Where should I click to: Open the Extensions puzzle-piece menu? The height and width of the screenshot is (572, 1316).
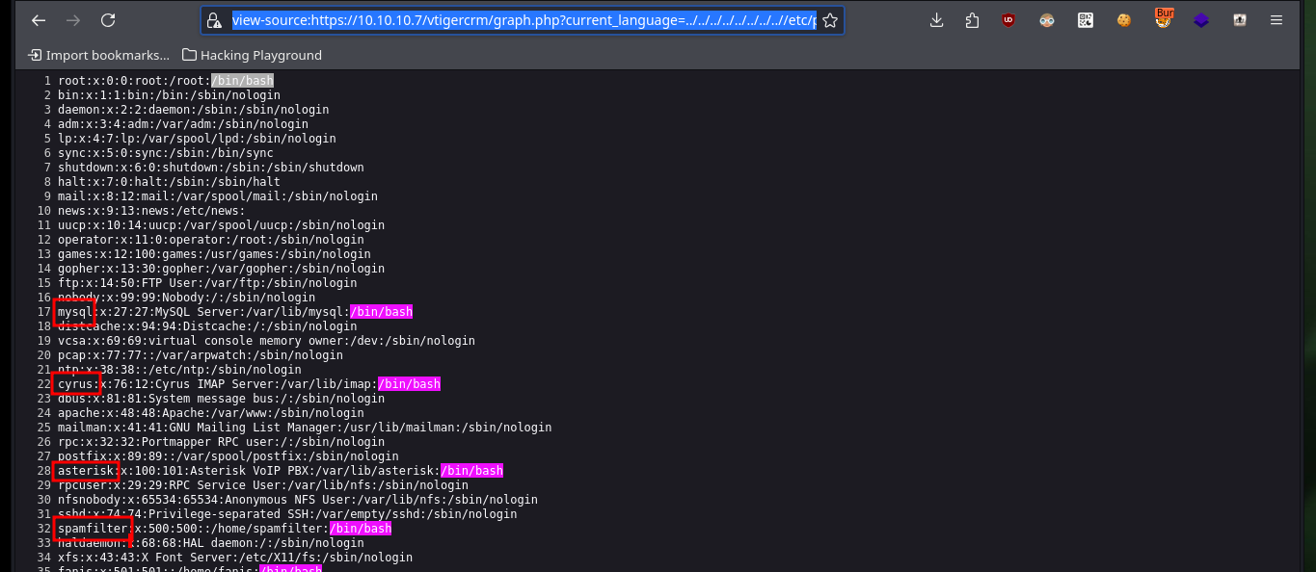click(x=972, y=20)
